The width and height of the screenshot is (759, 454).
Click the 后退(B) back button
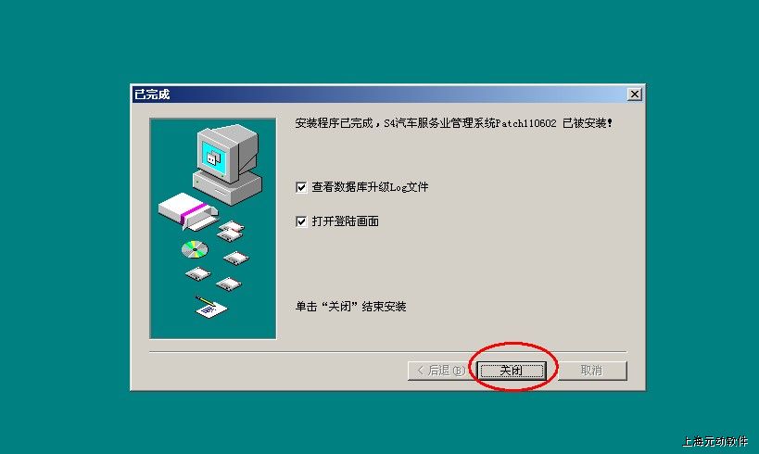441,371
